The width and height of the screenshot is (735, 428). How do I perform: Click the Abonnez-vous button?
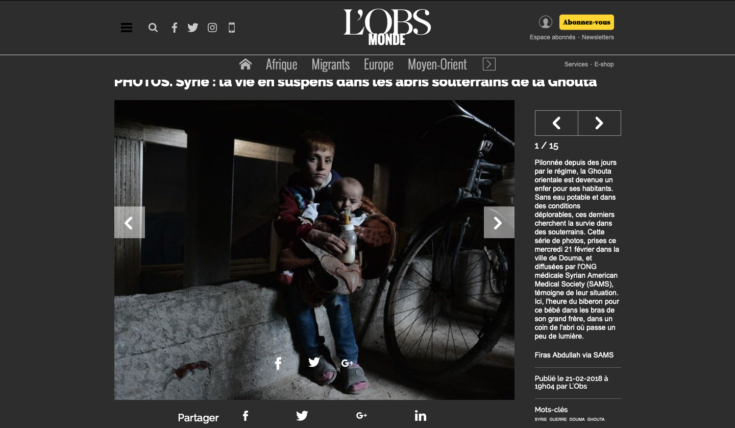pos(586,22)
